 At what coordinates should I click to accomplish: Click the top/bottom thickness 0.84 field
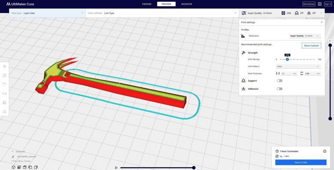[312, 73]
